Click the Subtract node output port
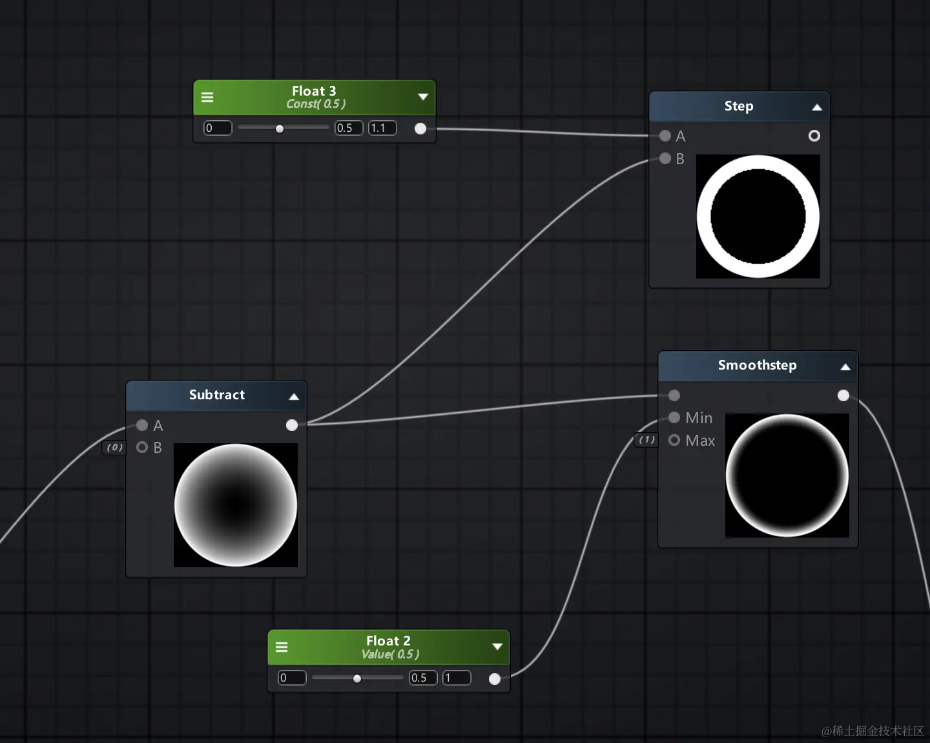Viewport: 930px width, 743px height. (292, 425)
